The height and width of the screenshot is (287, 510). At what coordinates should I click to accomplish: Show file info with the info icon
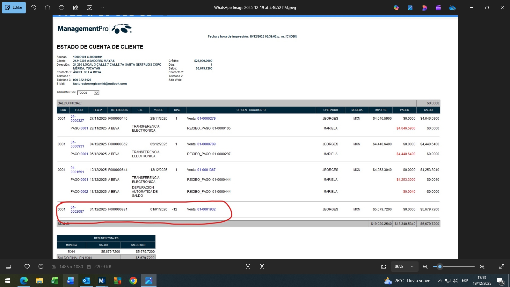(x=41, y=267)
